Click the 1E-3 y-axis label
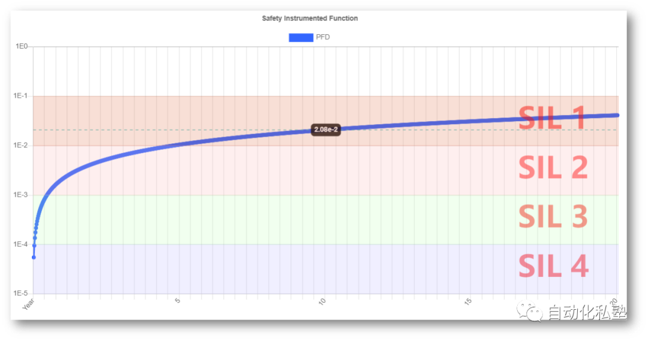 20,195
